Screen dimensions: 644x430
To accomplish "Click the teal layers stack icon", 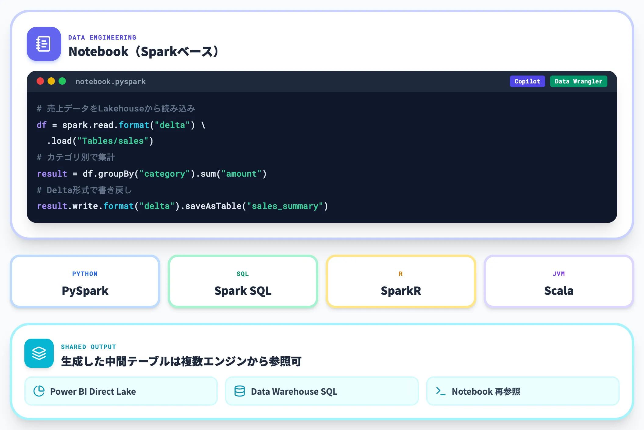I will tap(39, 353).
